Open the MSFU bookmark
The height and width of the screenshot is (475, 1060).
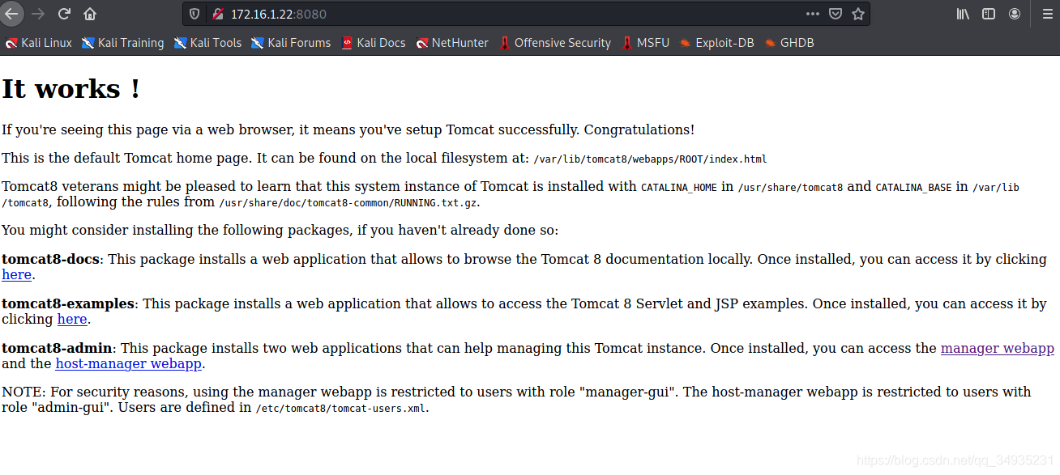click(x=646, y=43)
